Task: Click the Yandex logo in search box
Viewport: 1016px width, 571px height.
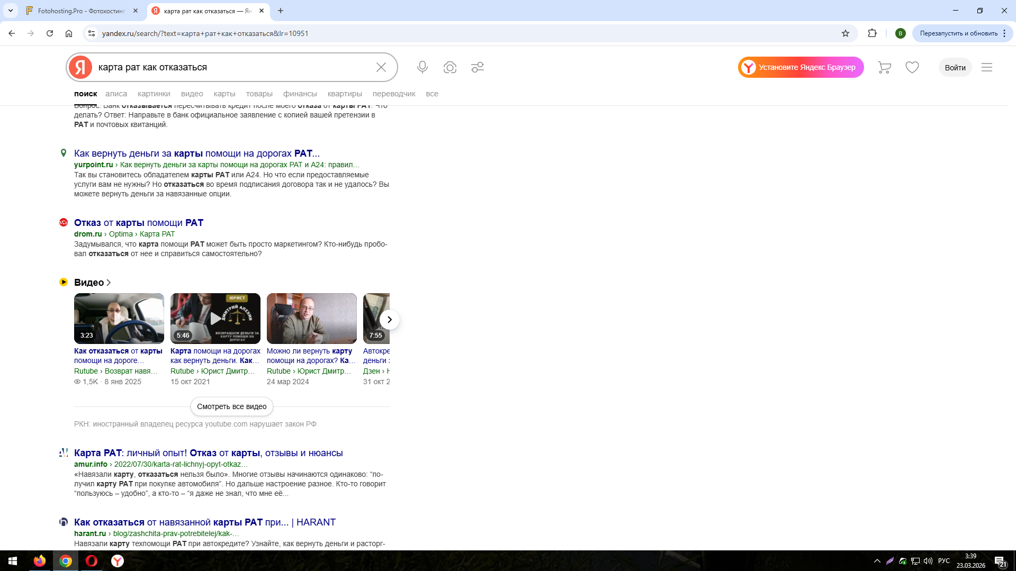Action: pyautogui.click(x=80, y=67)
